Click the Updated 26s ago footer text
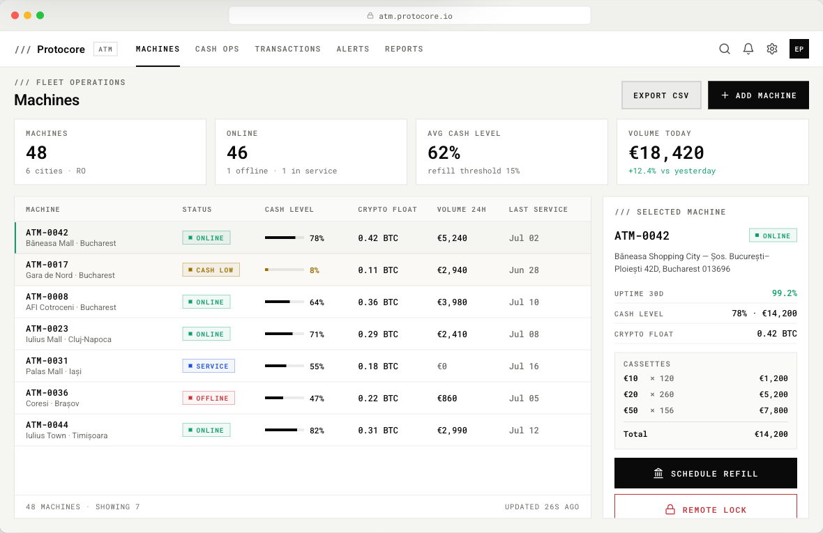The height and width of the screenshot is (533, 823). [x=542, y=507]
